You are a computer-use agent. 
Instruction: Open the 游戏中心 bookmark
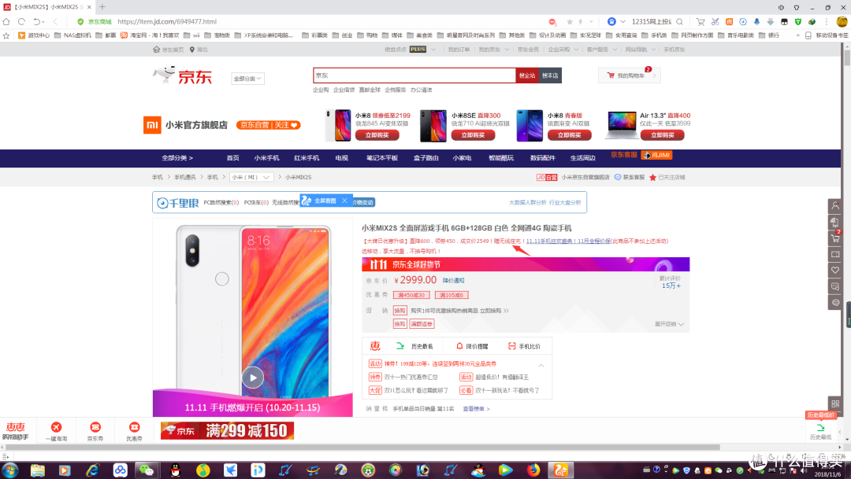point(34,35)
